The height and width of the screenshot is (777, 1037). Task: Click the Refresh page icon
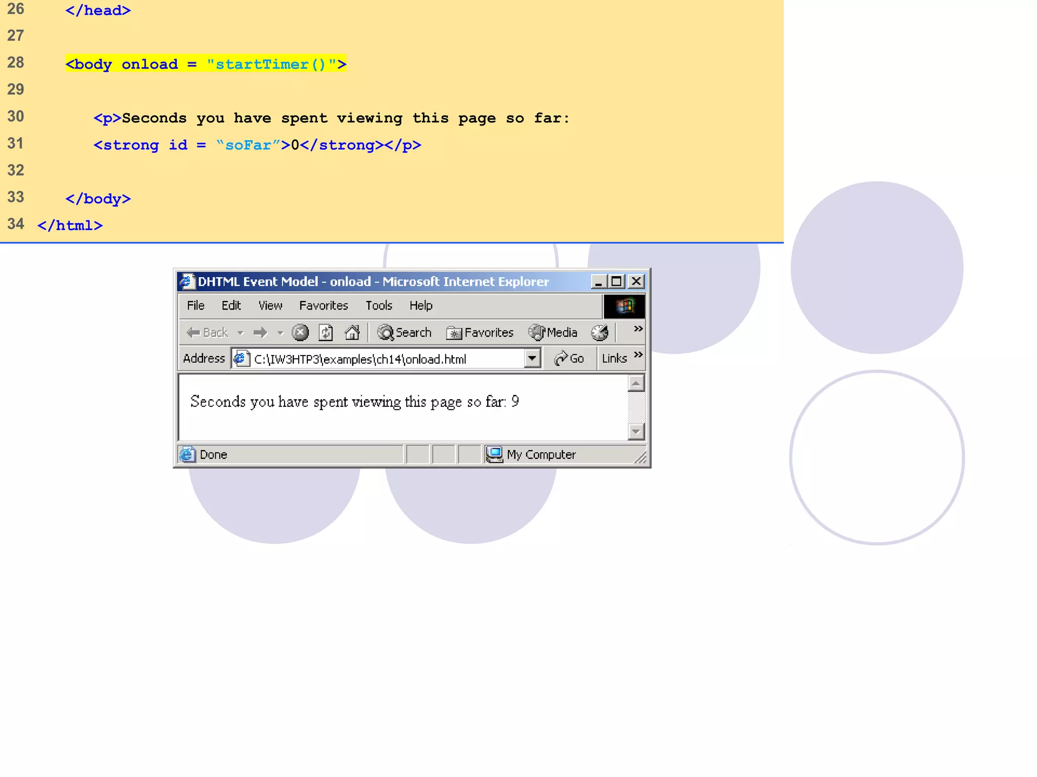pos(326,332)
